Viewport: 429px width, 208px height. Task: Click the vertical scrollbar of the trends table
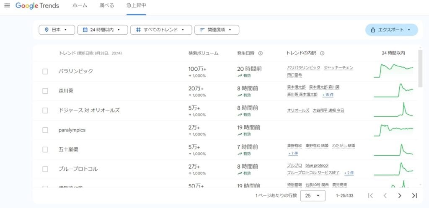[x=420, y=68]
